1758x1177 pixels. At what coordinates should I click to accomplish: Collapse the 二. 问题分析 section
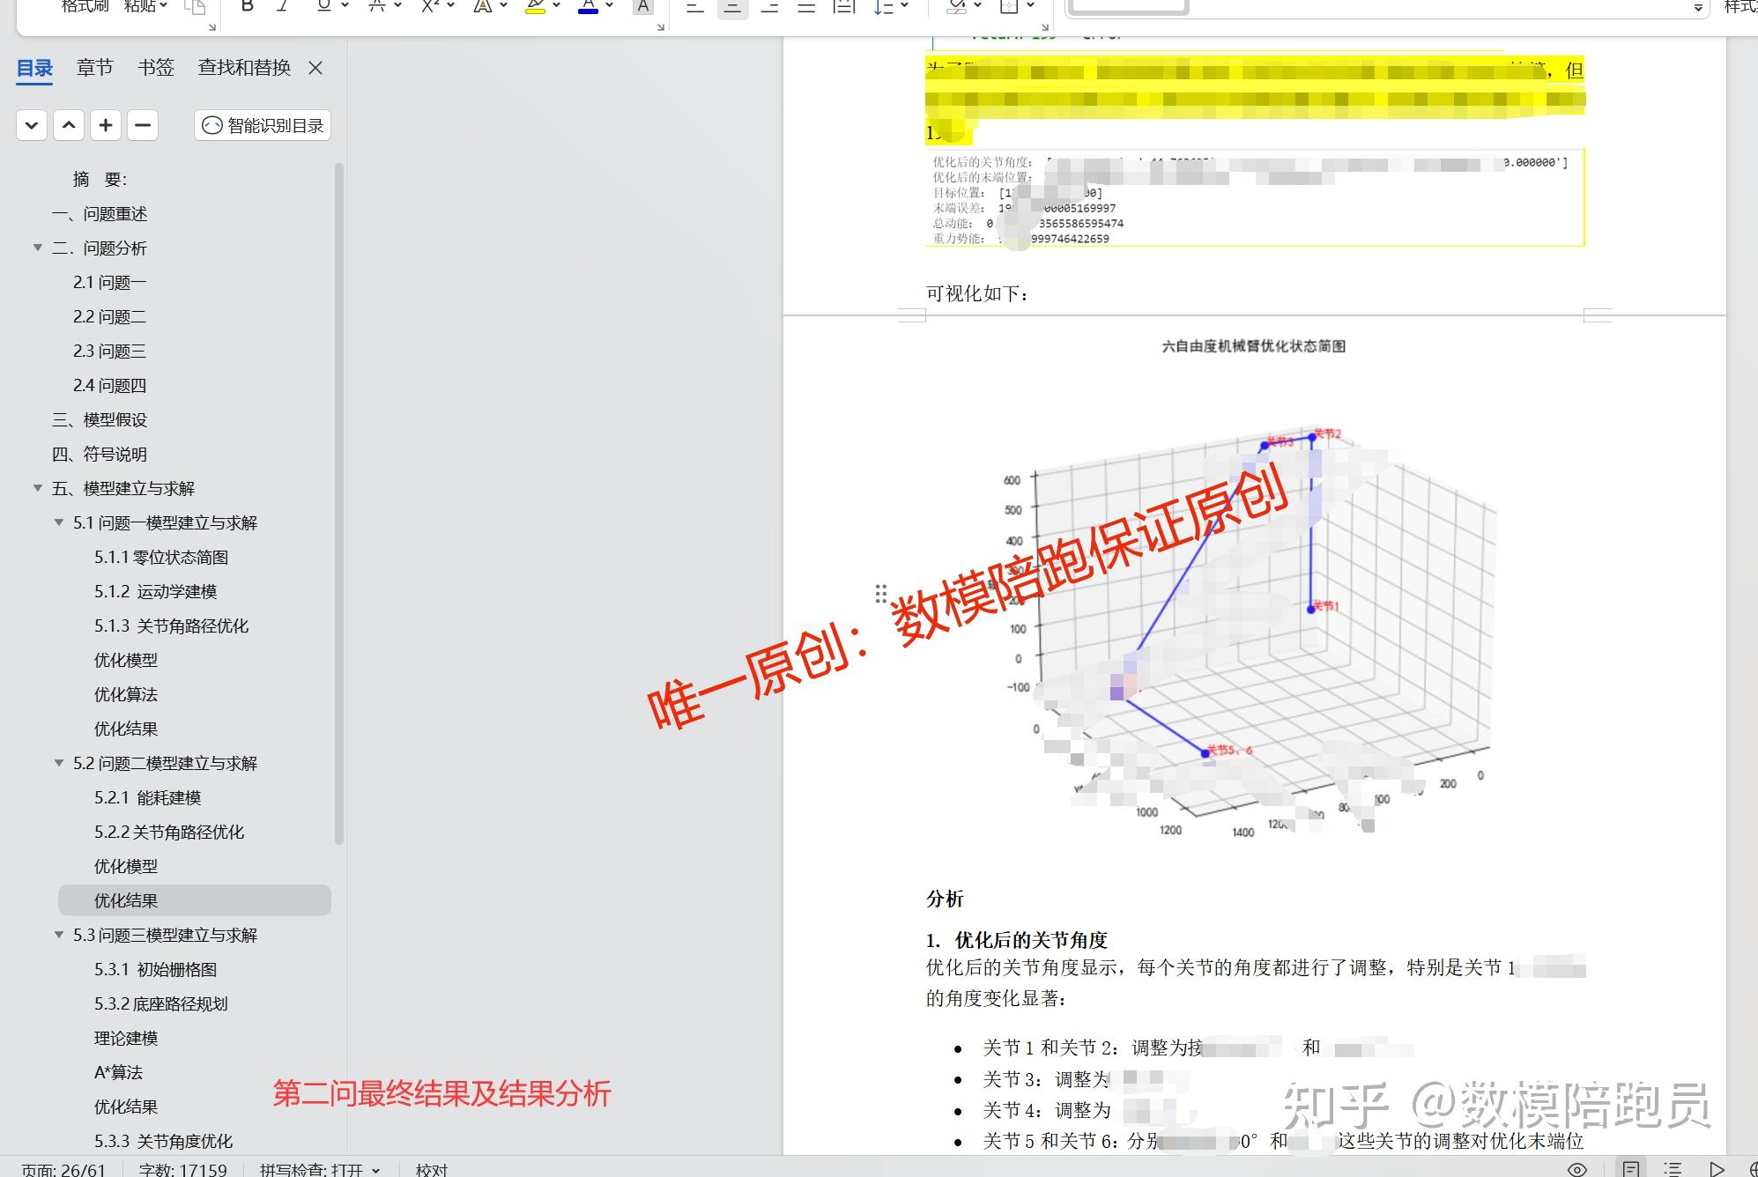click(x=38, y=248)
